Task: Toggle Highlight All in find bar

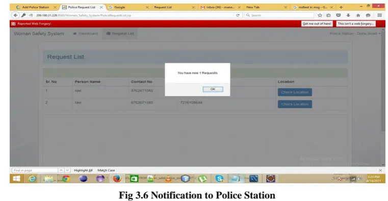Action: click(x=83, y=170)
